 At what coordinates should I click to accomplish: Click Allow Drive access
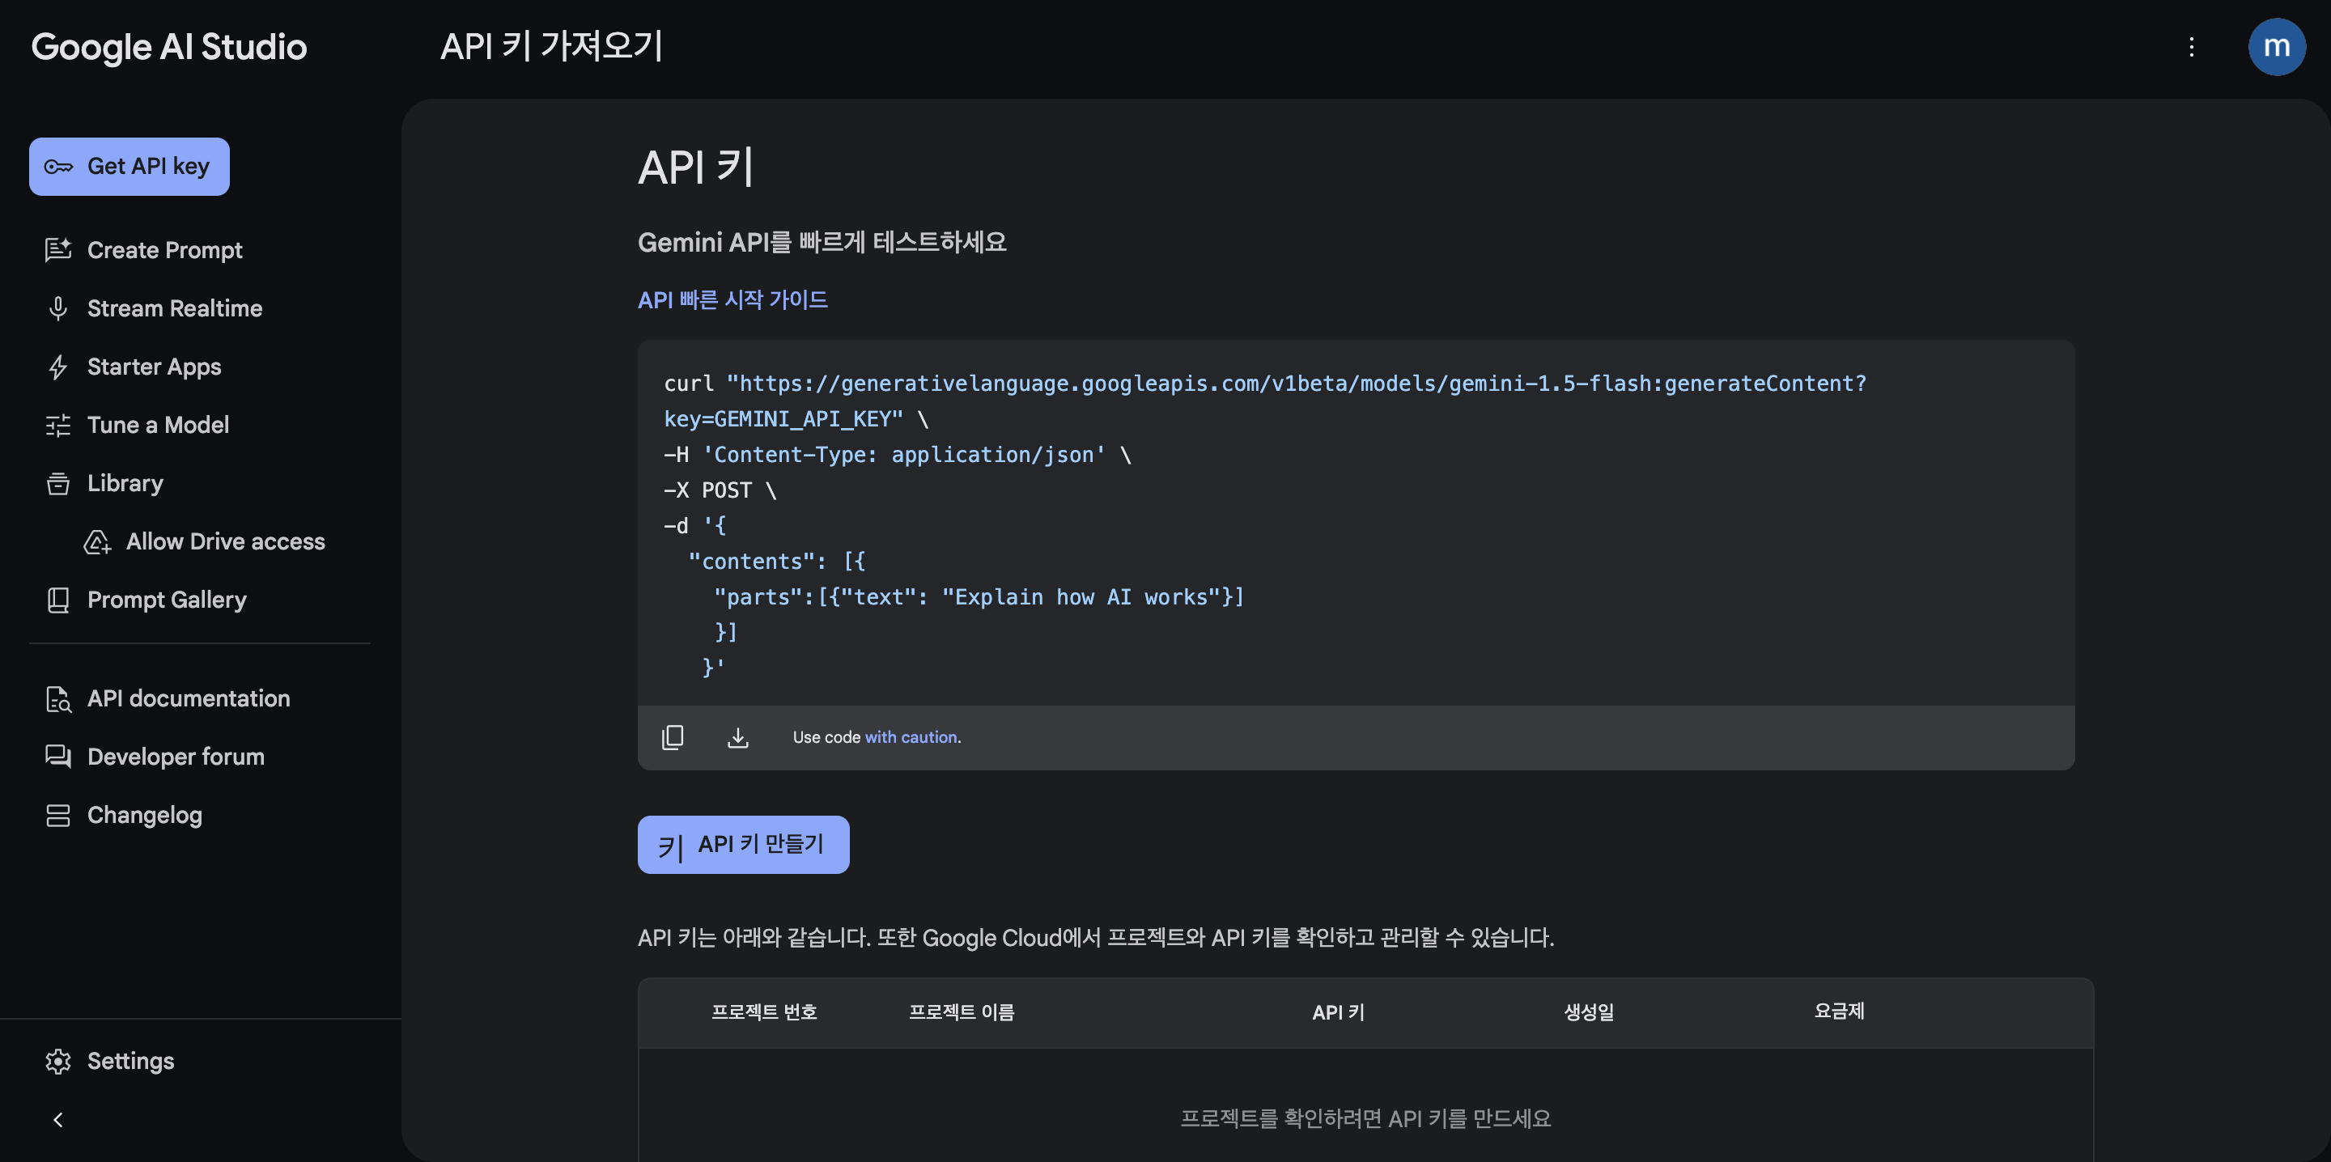(224, 542)
